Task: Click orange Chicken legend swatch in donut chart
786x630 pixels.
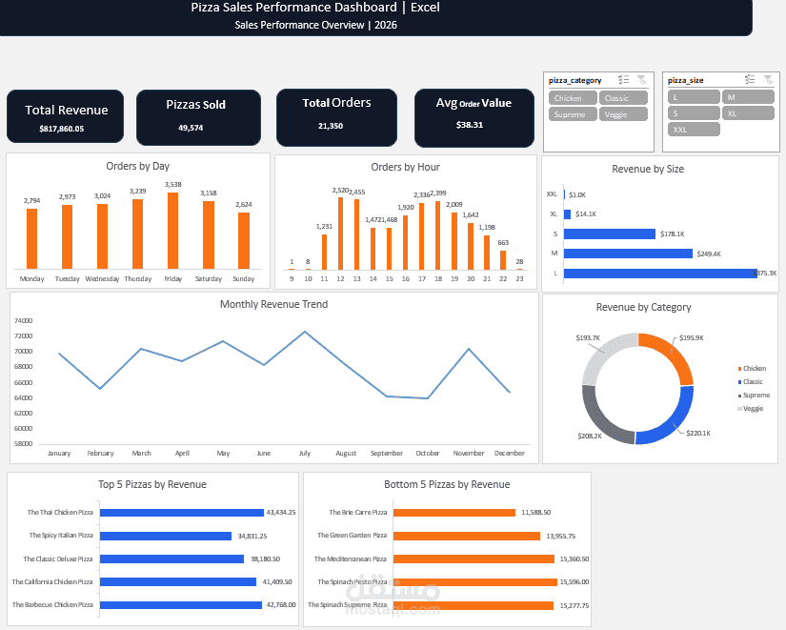Action: [x=739, y=369]
